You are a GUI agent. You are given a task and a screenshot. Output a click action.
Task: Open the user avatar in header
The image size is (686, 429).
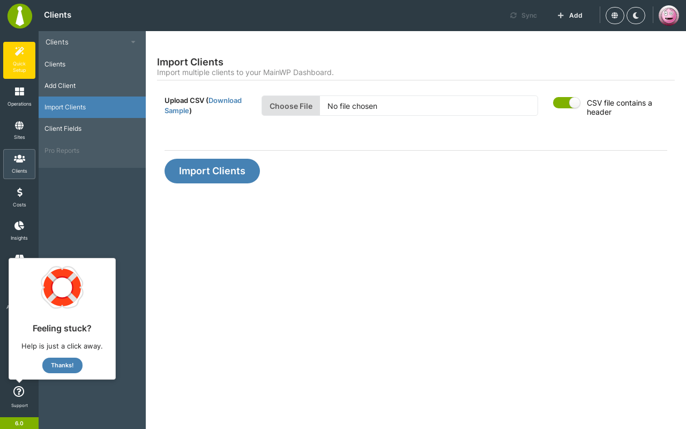669,16
